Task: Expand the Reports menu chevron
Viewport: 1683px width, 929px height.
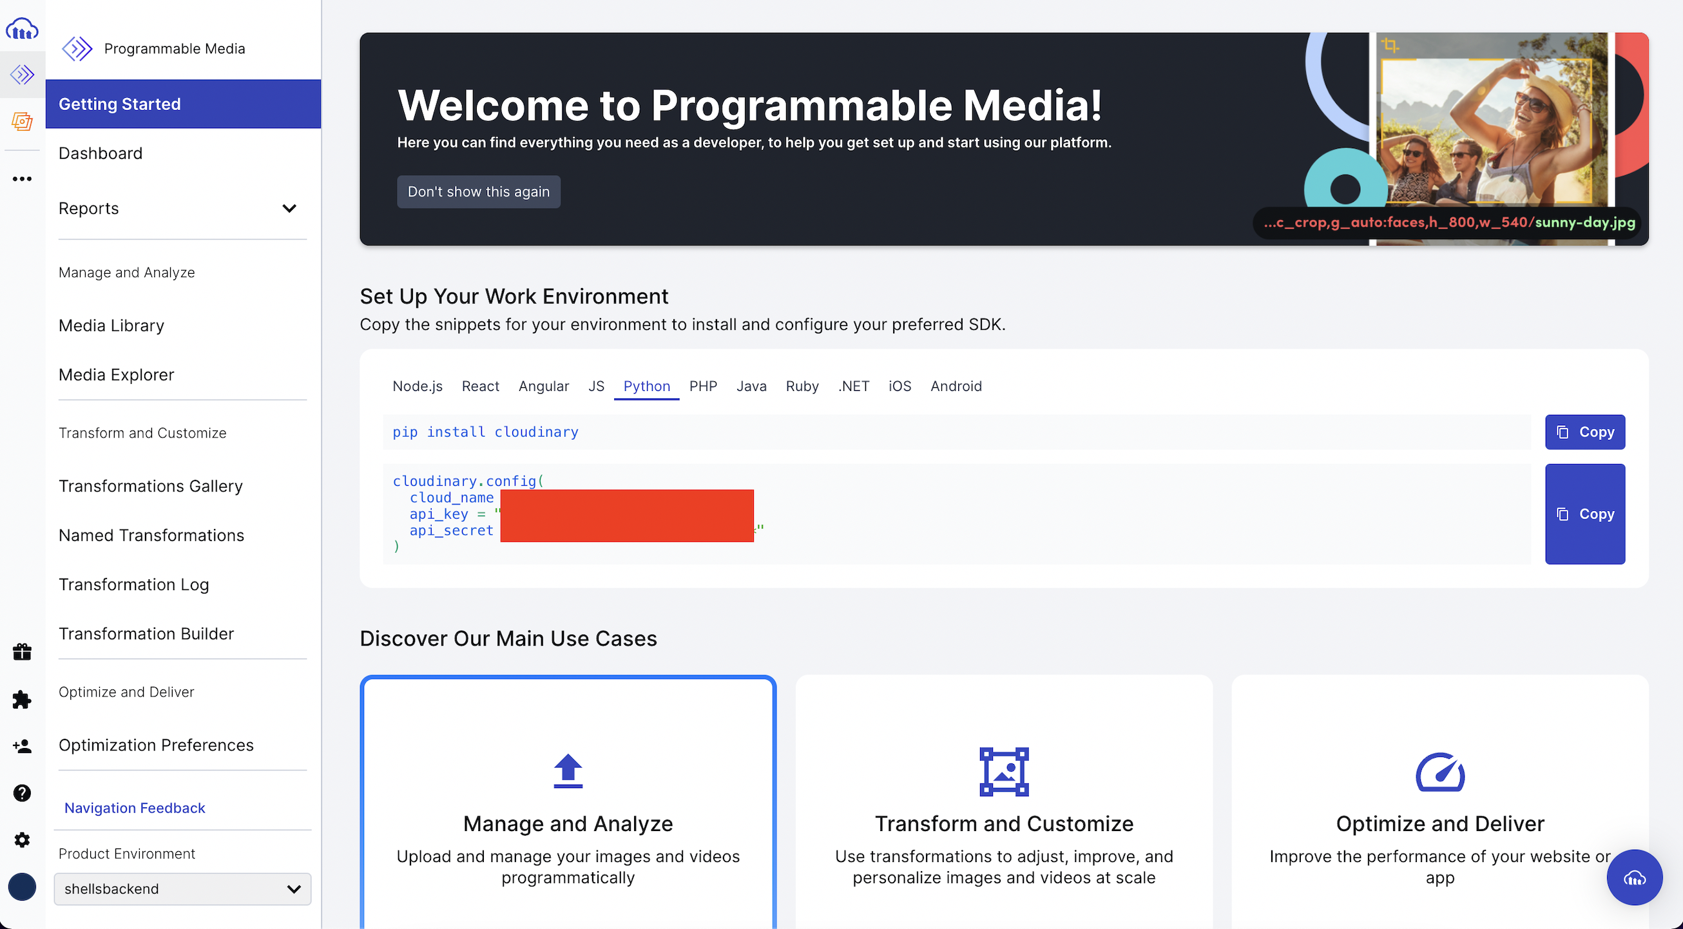Action: point(289,208)
